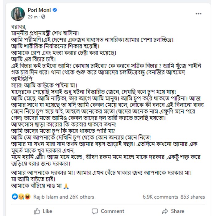Click the blue verified badge icon
216x216 pixels.
tap(55, 10)
